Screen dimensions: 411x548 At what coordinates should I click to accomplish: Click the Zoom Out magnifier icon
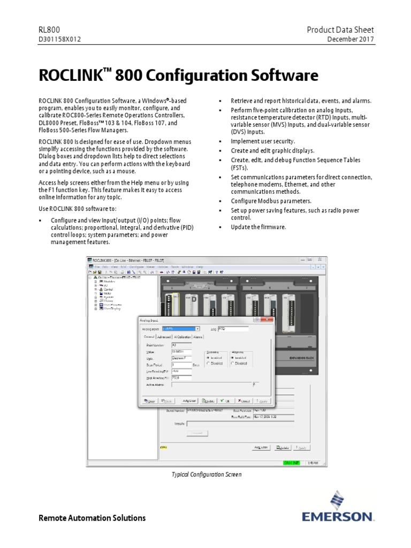pos(144,272)
